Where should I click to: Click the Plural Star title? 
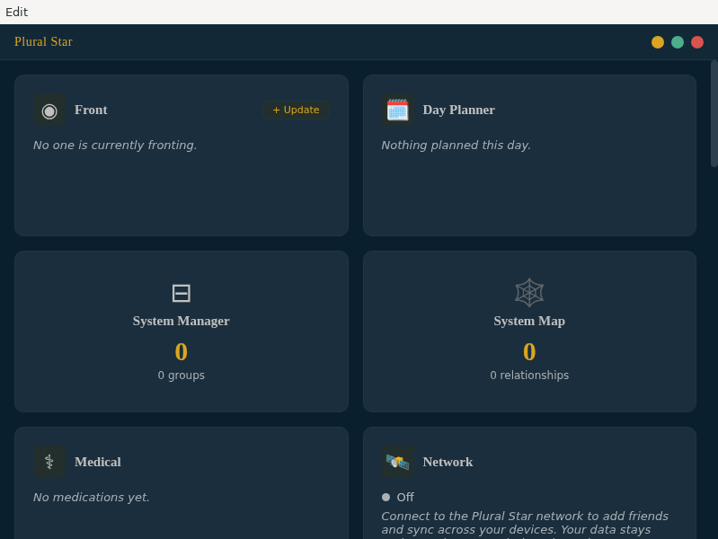coord(43,41)
